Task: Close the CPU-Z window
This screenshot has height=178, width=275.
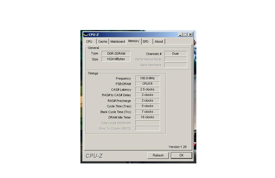Action: pyautogui.click(x=190, y=35)
